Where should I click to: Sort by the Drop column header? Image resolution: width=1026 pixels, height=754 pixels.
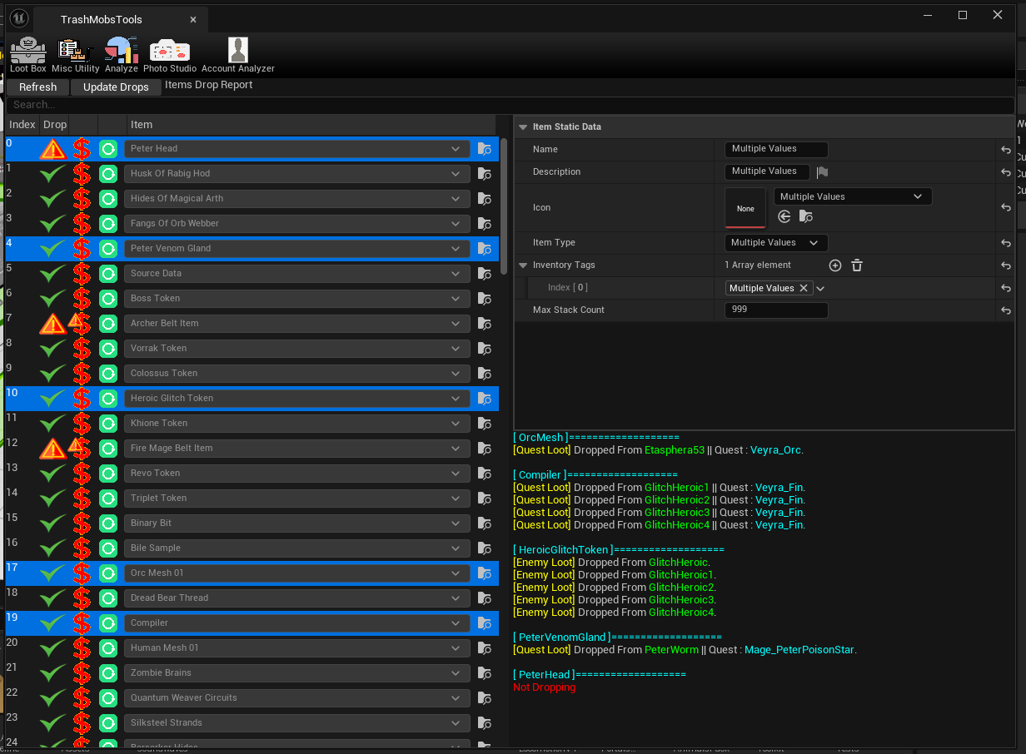pyautogui.click(x=55, y=125)
